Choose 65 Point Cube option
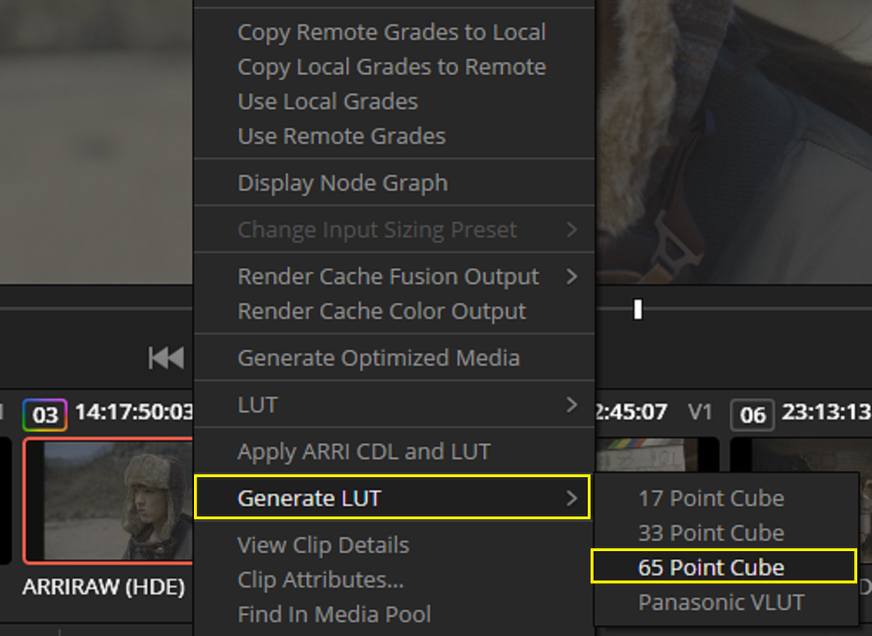Image resolution: width=872 pixels, height=636 pixels. [x=723, y=567]
